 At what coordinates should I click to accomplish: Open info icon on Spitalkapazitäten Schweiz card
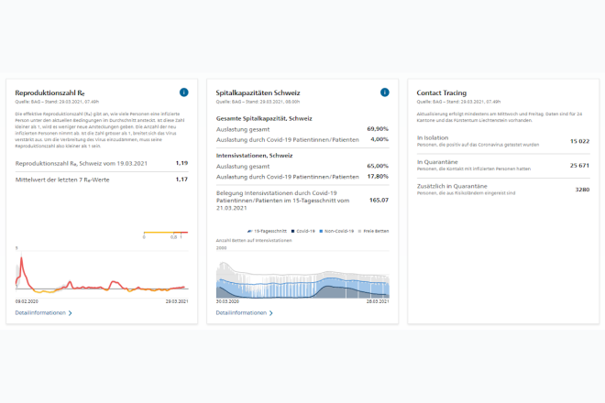click(x=385, y=93)
